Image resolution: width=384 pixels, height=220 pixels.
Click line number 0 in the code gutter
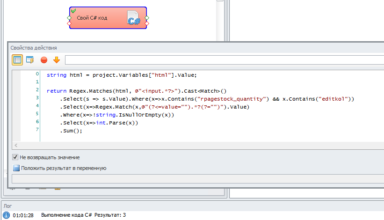37,74
